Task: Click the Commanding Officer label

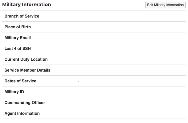Action: pyautogui.click(x=25, y=103)
